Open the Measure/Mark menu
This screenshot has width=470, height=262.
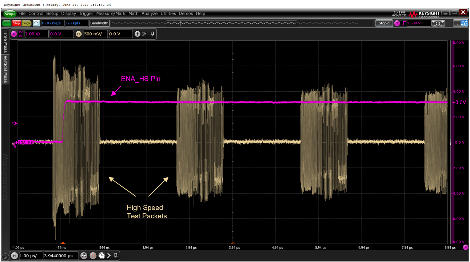point(111,13)
